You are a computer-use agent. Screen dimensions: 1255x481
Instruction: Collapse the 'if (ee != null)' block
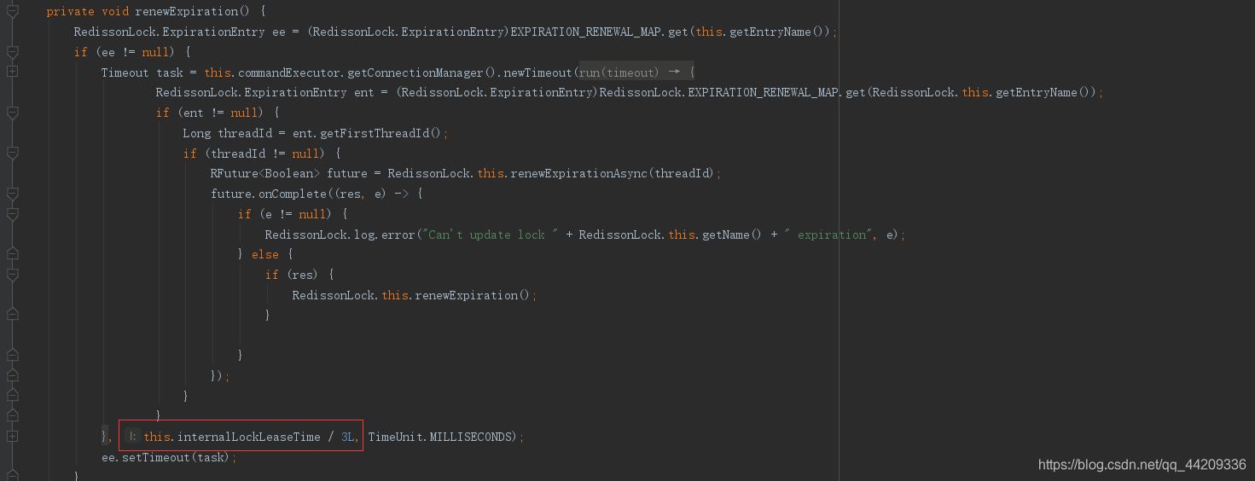point(12,52)
